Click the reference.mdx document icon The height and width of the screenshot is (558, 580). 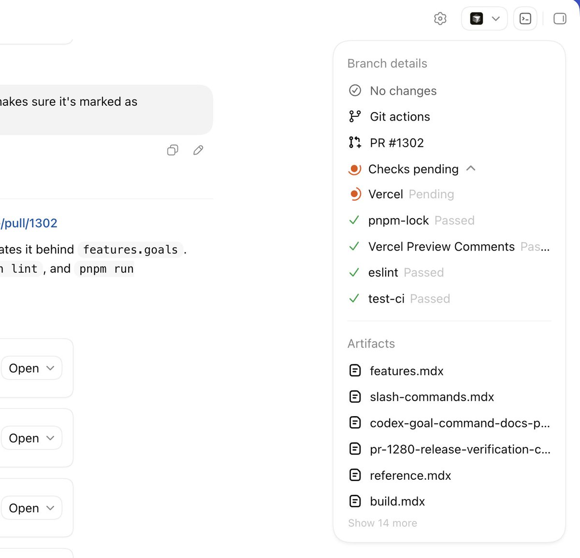coord(355,475)
